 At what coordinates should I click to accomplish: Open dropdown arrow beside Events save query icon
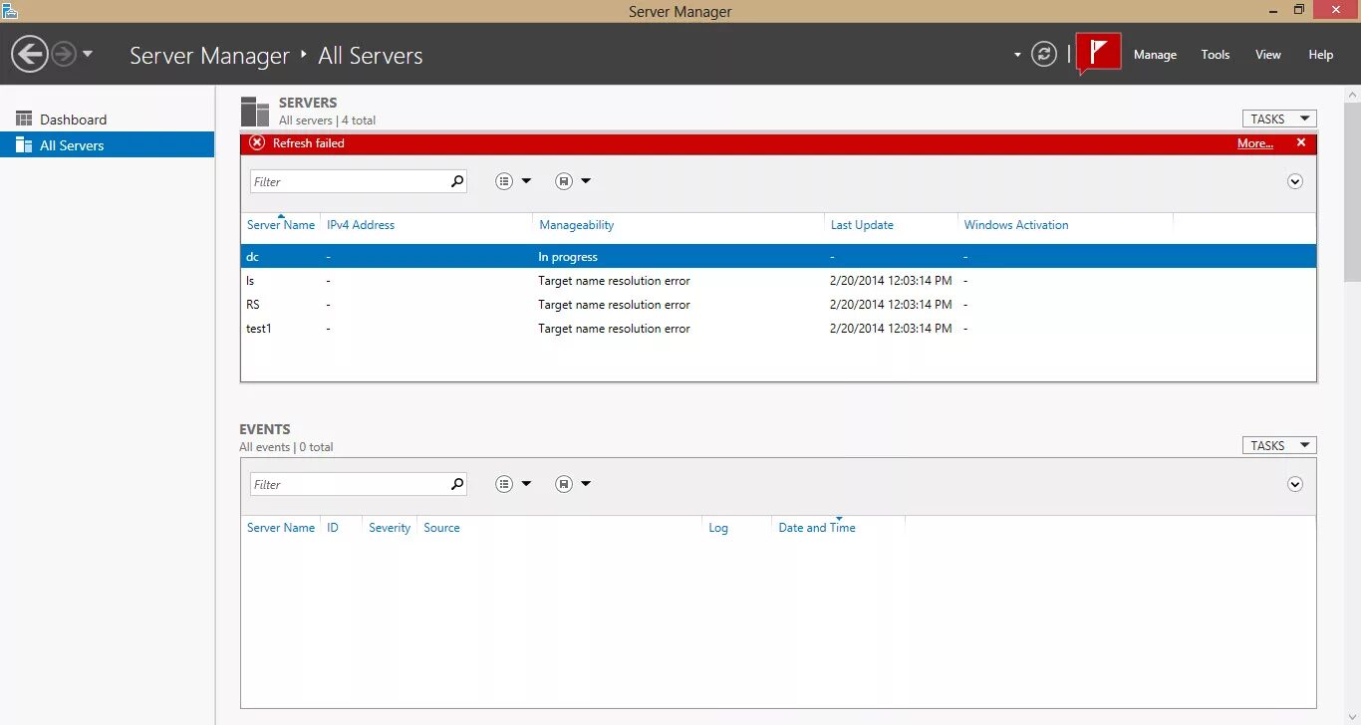(586, 484)
